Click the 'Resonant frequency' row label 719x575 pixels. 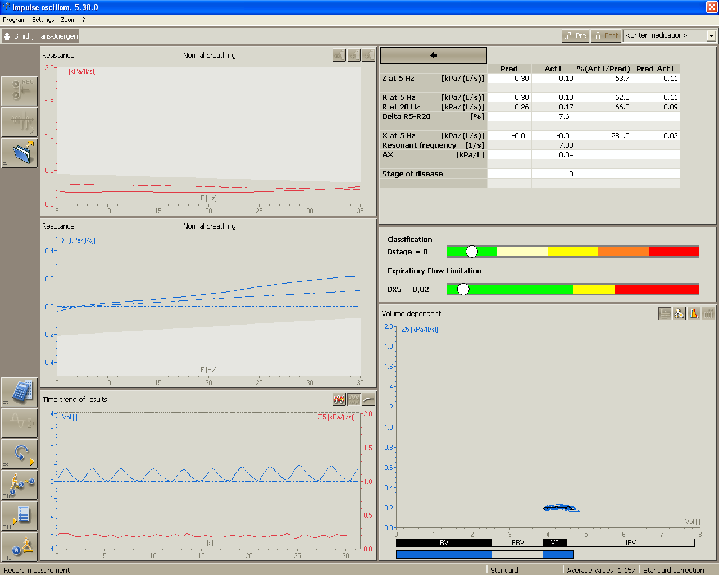coord(419,145)
